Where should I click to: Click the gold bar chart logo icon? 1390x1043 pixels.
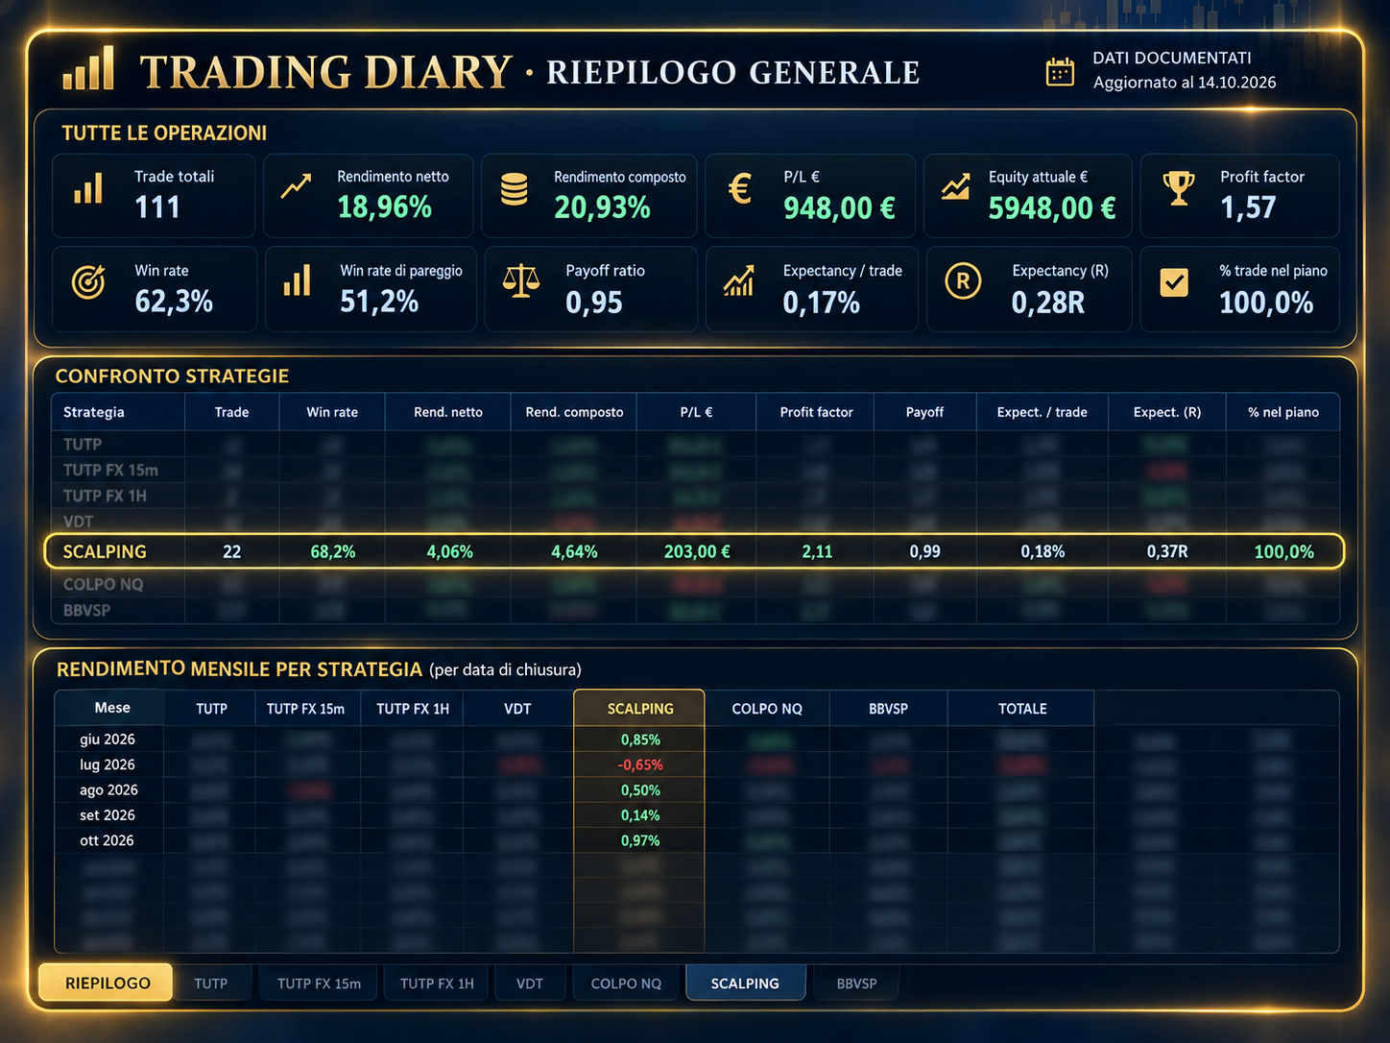88,68
